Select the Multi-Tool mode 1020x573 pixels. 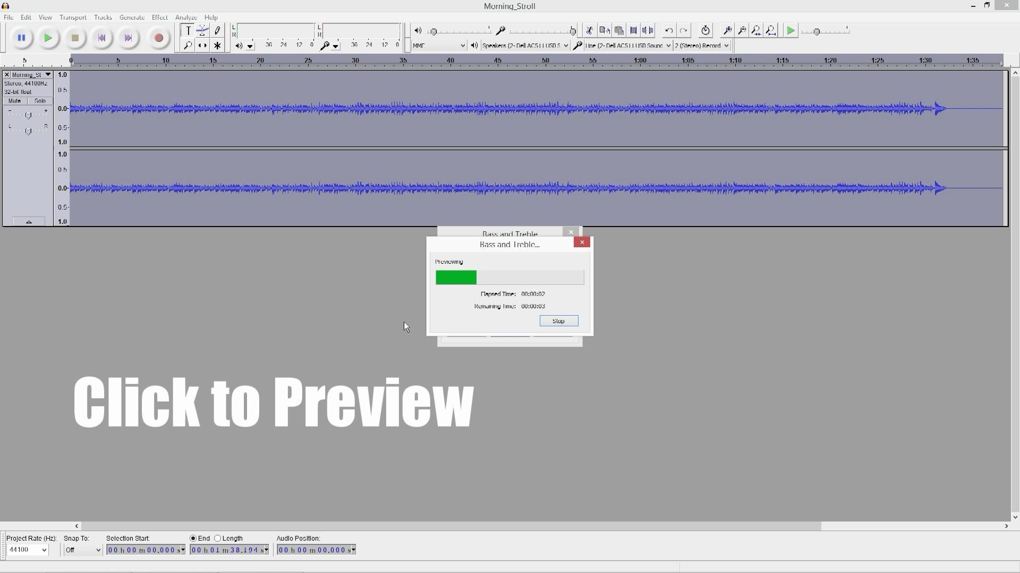pos(218,45)
